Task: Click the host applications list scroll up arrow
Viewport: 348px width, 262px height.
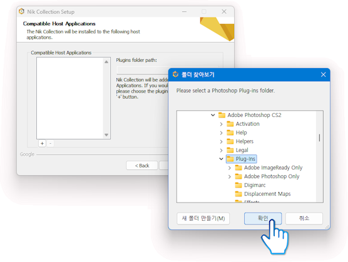Action: point(106,62)
